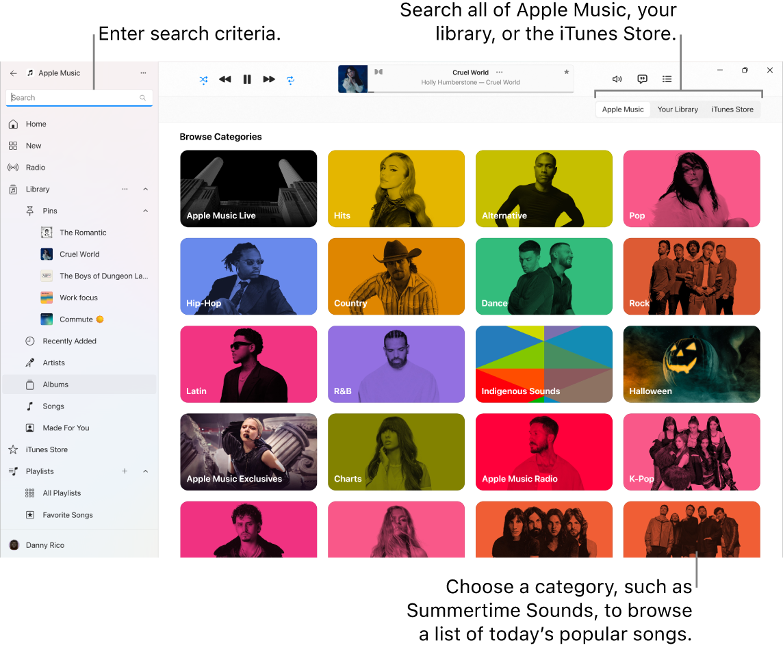783x654 pixels.
Task: Browse the Latin category
Action: coord(248,365)
